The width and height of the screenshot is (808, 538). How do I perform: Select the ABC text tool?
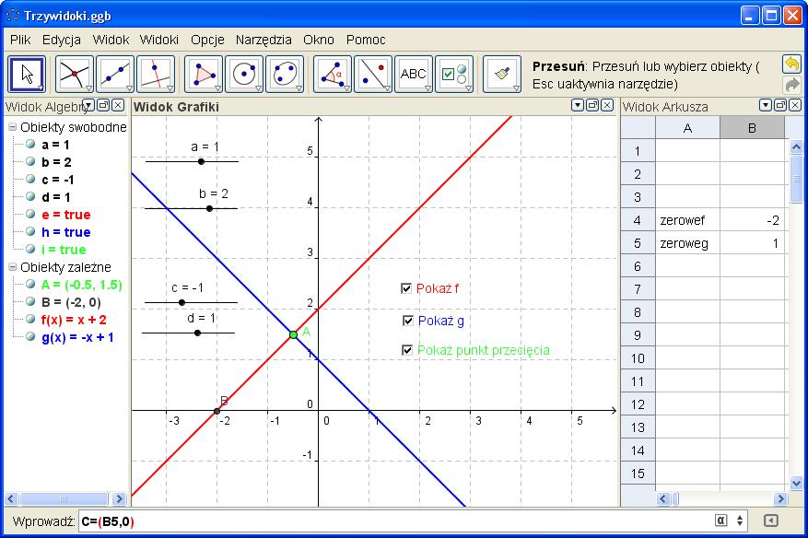pos(414,75)
